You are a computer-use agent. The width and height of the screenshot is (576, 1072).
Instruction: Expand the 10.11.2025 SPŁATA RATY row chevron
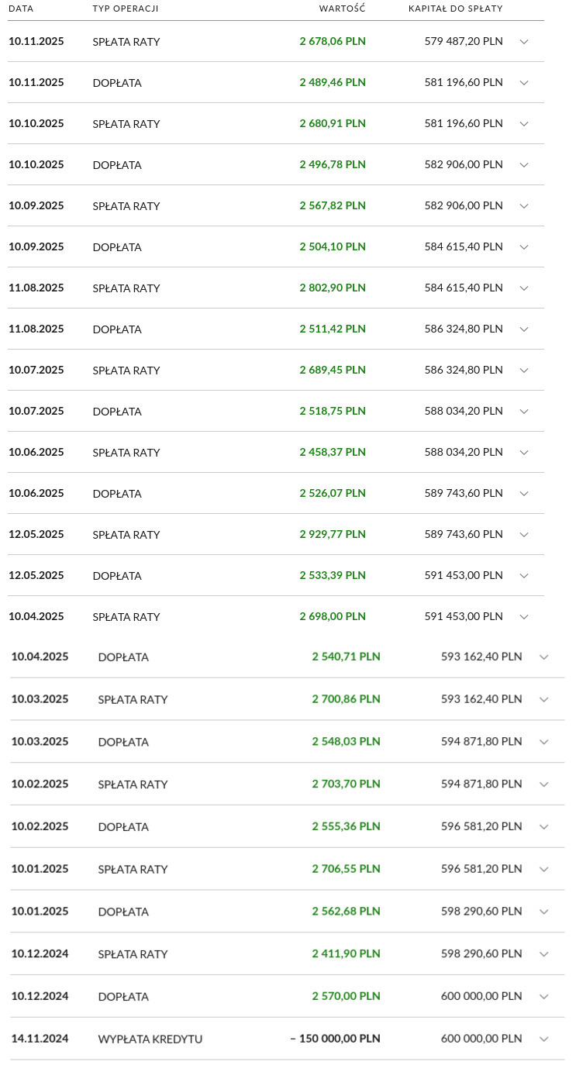point(523,42)
